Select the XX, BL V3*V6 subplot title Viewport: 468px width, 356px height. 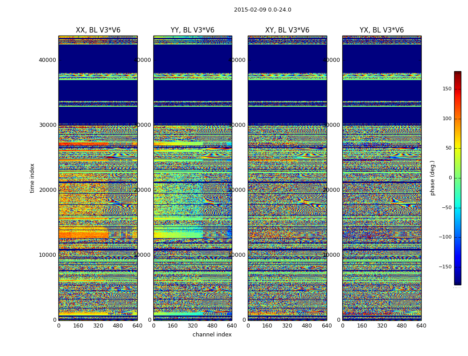(x=98, y=30)
